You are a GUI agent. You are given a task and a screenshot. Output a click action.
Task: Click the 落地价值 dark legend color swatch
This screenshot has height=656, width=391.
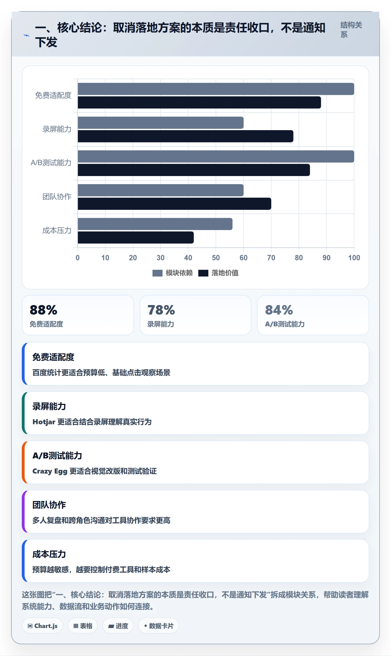(203, 273)
